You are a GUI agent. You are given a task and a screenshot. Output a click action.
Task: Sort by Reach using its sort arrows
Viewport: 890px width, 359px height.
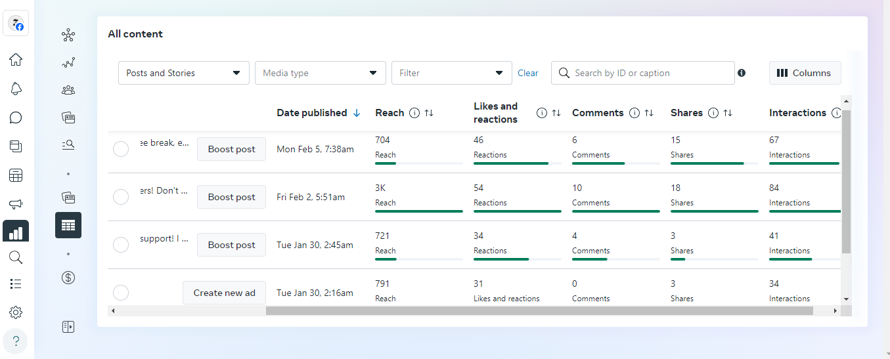[x=429, y=113]
